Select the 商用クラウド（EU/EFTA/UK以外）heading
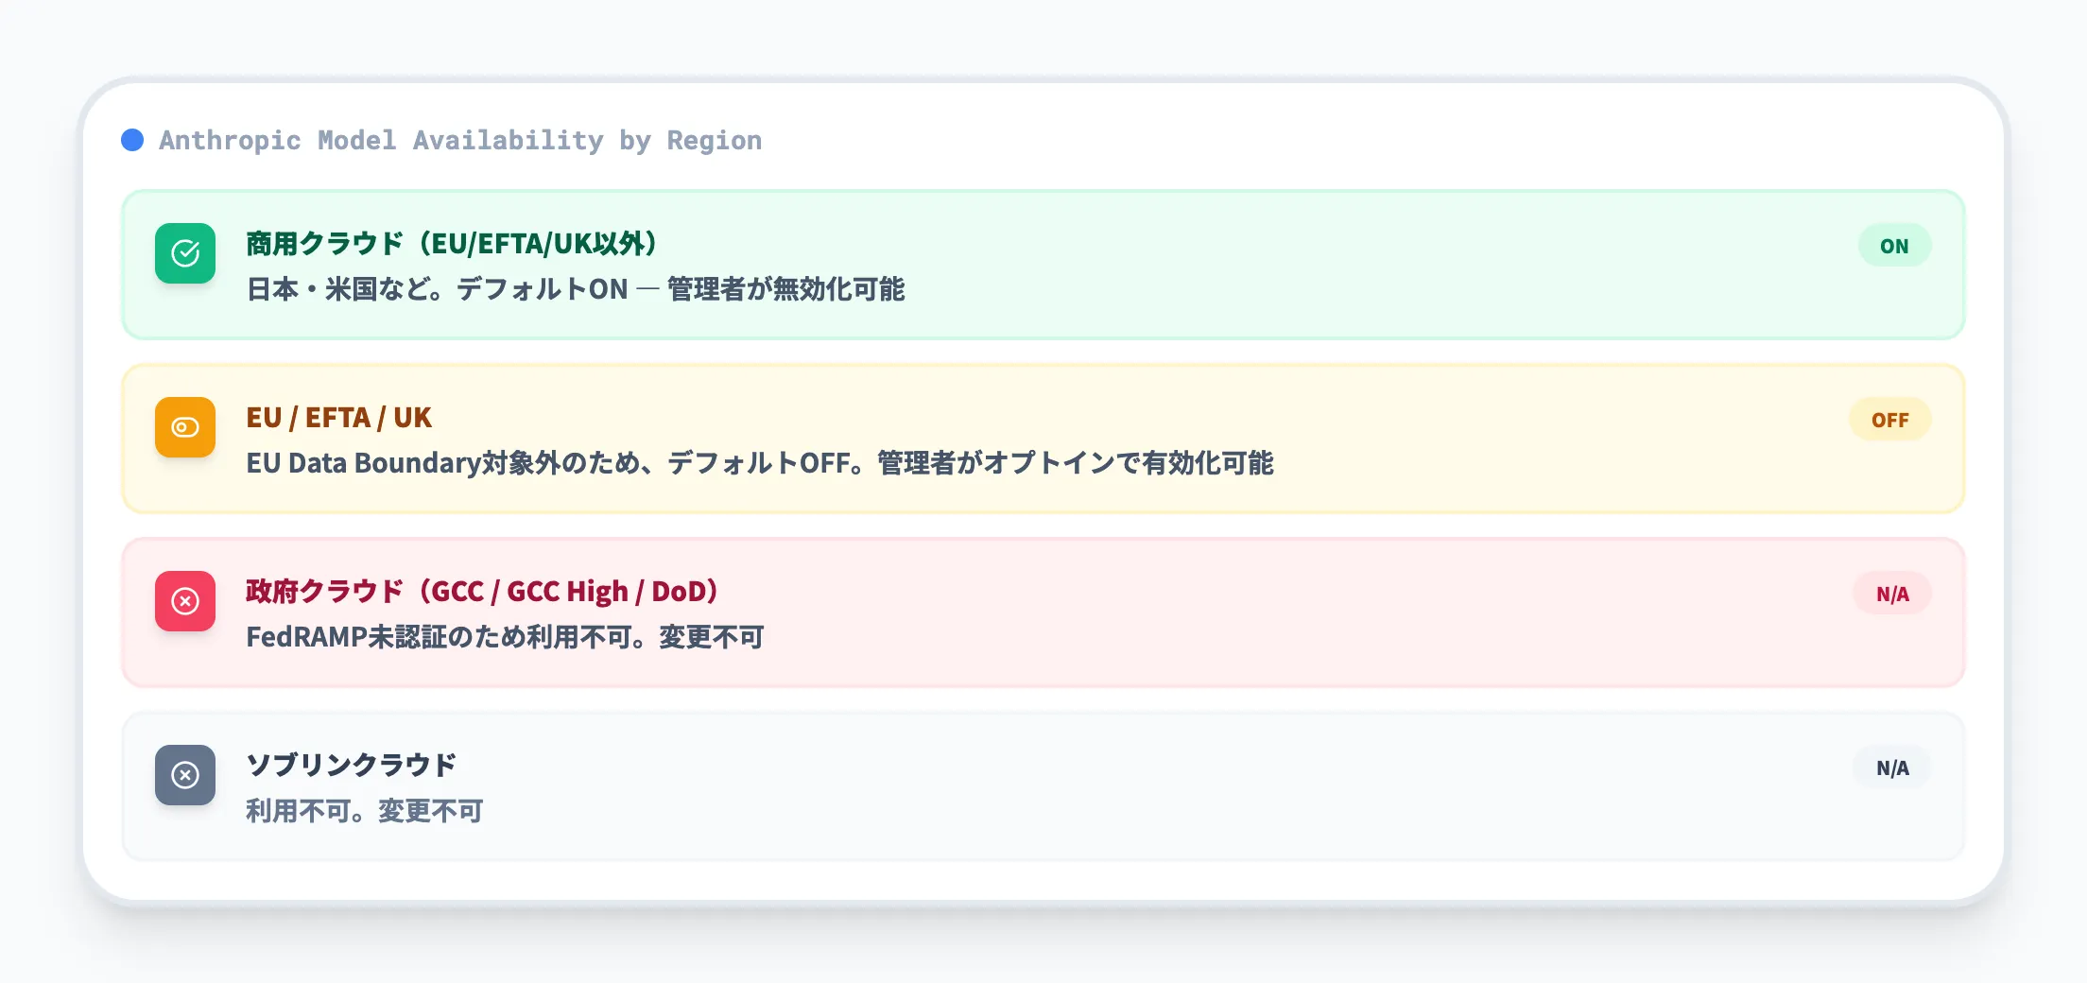 pyautogui.click(x=452, y=244)
